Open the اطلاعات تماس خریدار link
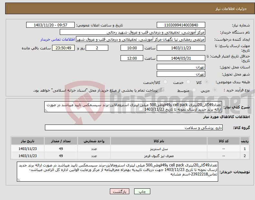 (58, 39)
